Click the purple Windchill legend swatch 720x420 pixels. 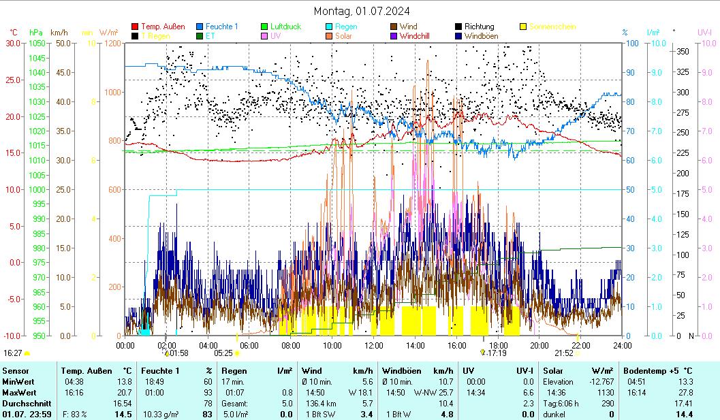pyautogui.click(x=394, y=36)
